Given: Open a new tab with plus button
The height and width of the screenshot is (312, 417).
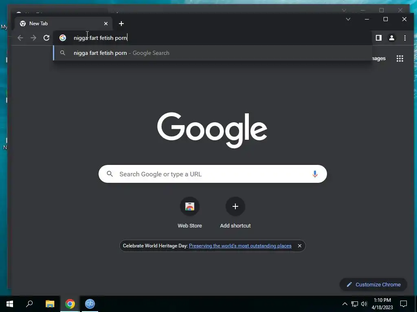Looking at the screenshot, I should point(121,24).
